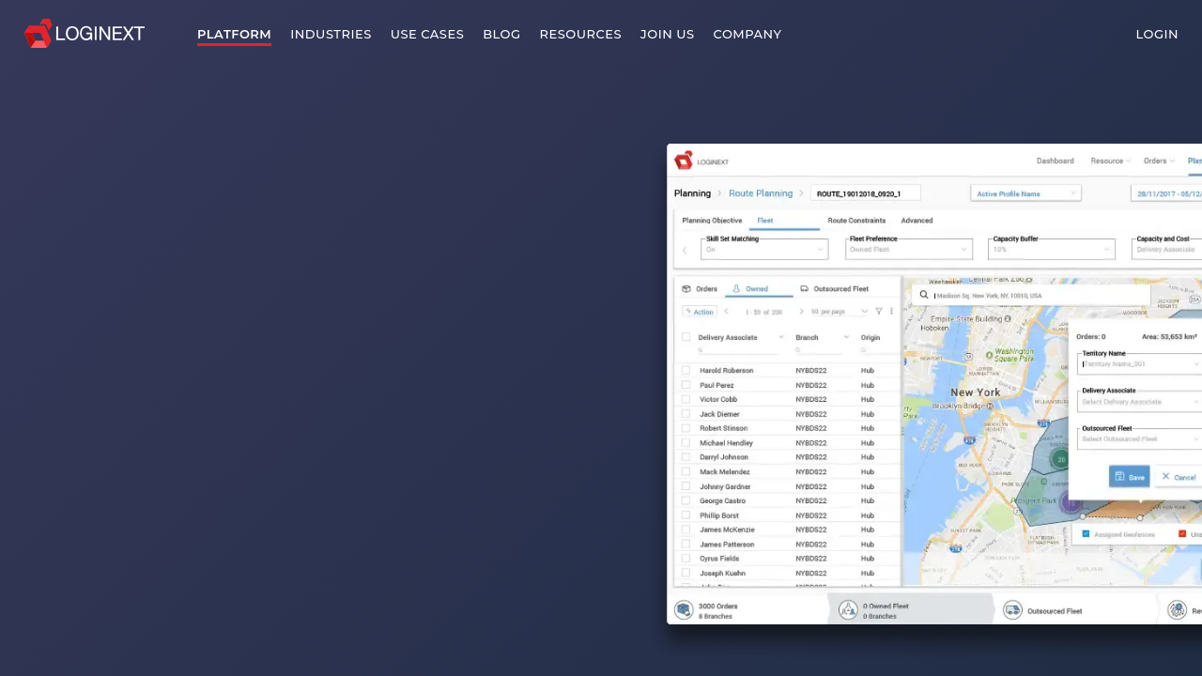Tick the select-all checkbox in table header
The width and height of the screenshot is (1202, 676).
pyautogui.click(x=686, y=336)
